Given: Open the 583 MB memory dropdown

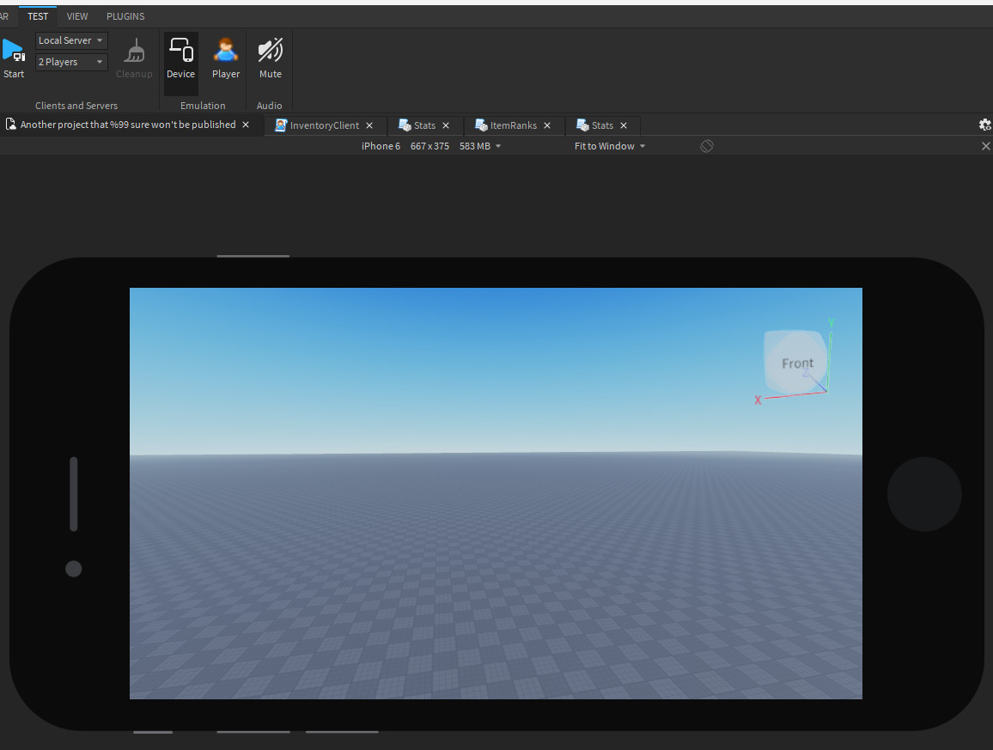Looking at the screenshot, I should point(479,145).
